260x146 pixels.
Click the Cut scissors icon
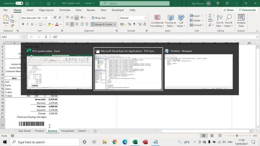(x=12, y=16)
